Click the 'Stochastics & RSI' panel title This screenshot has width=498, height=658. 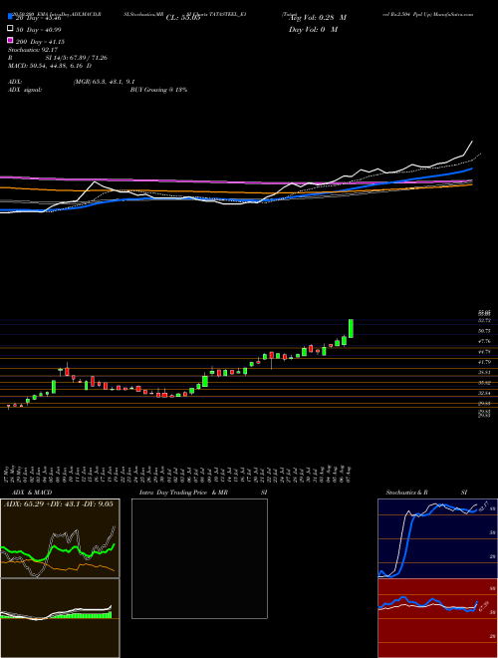tap(426, 493)
